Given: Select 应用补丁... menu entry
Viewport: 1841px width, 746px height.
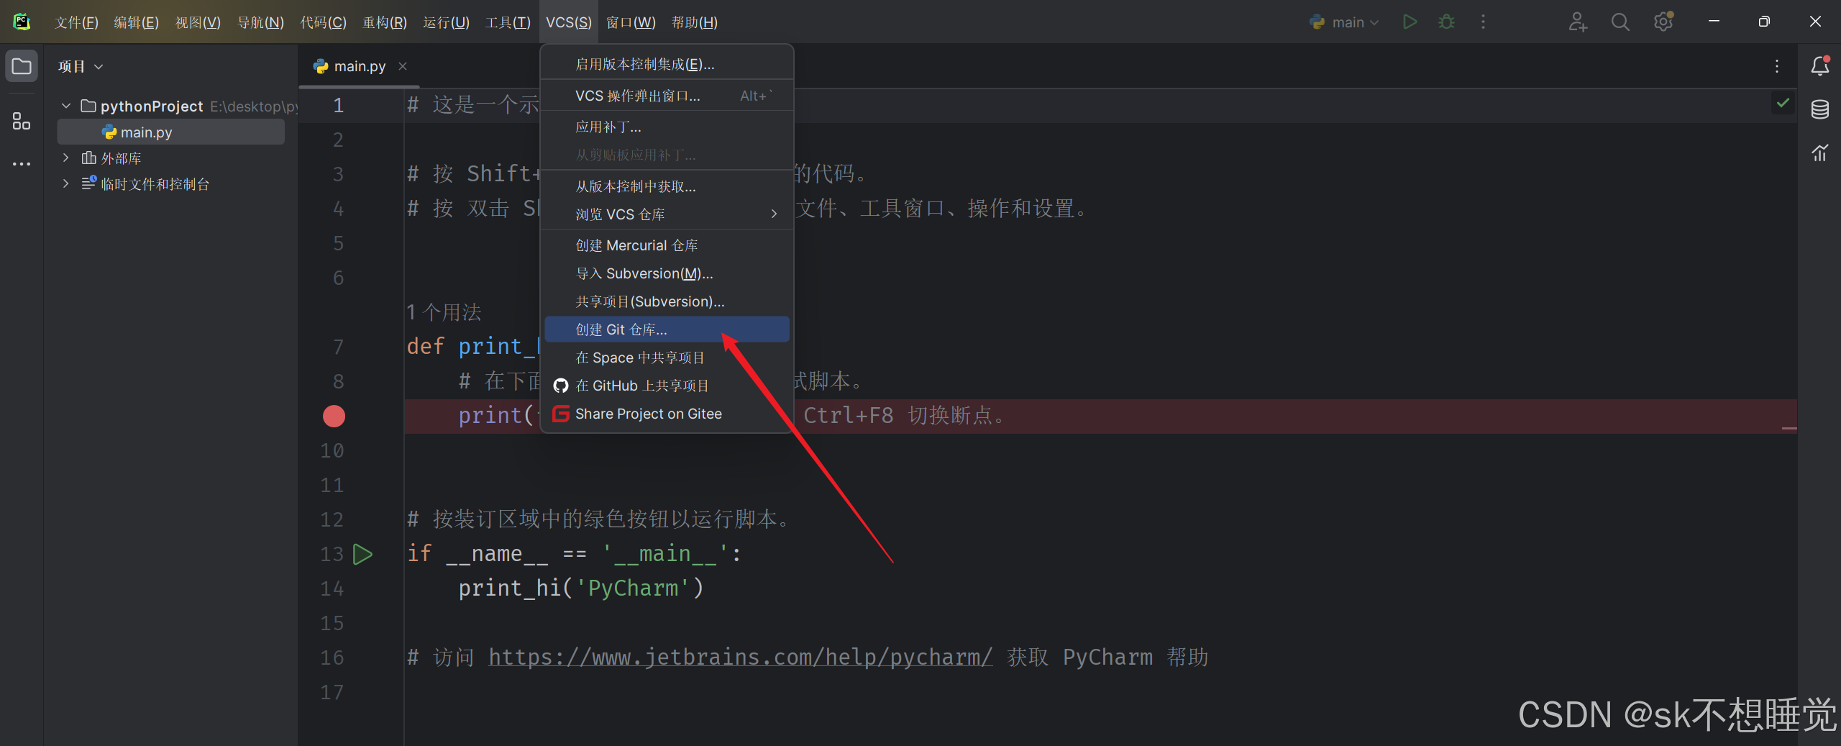Looking at the screenshot, I should pos(667,127).
